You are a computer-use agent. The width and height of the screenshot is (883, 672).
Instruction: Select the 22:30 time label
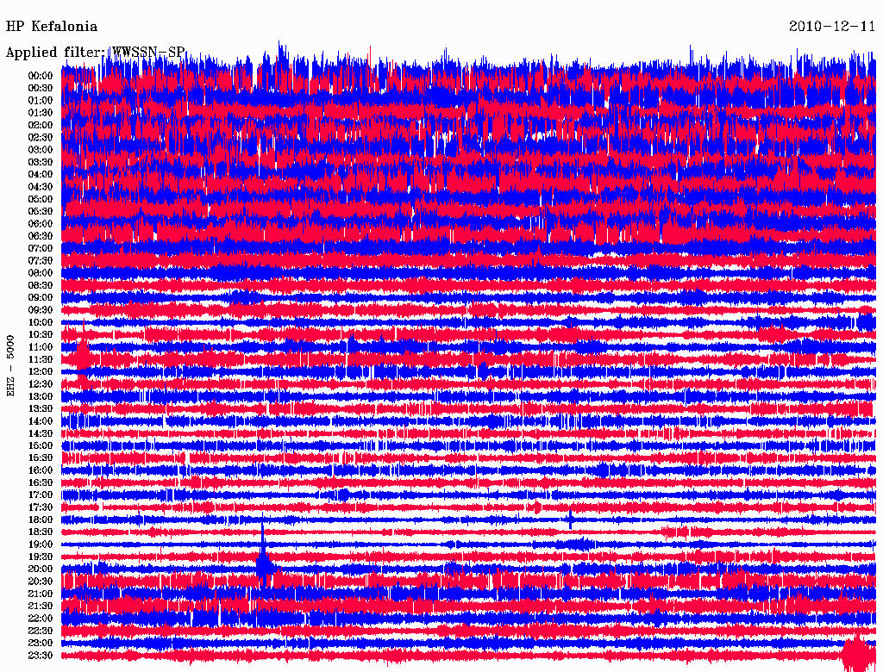(41, 631)
